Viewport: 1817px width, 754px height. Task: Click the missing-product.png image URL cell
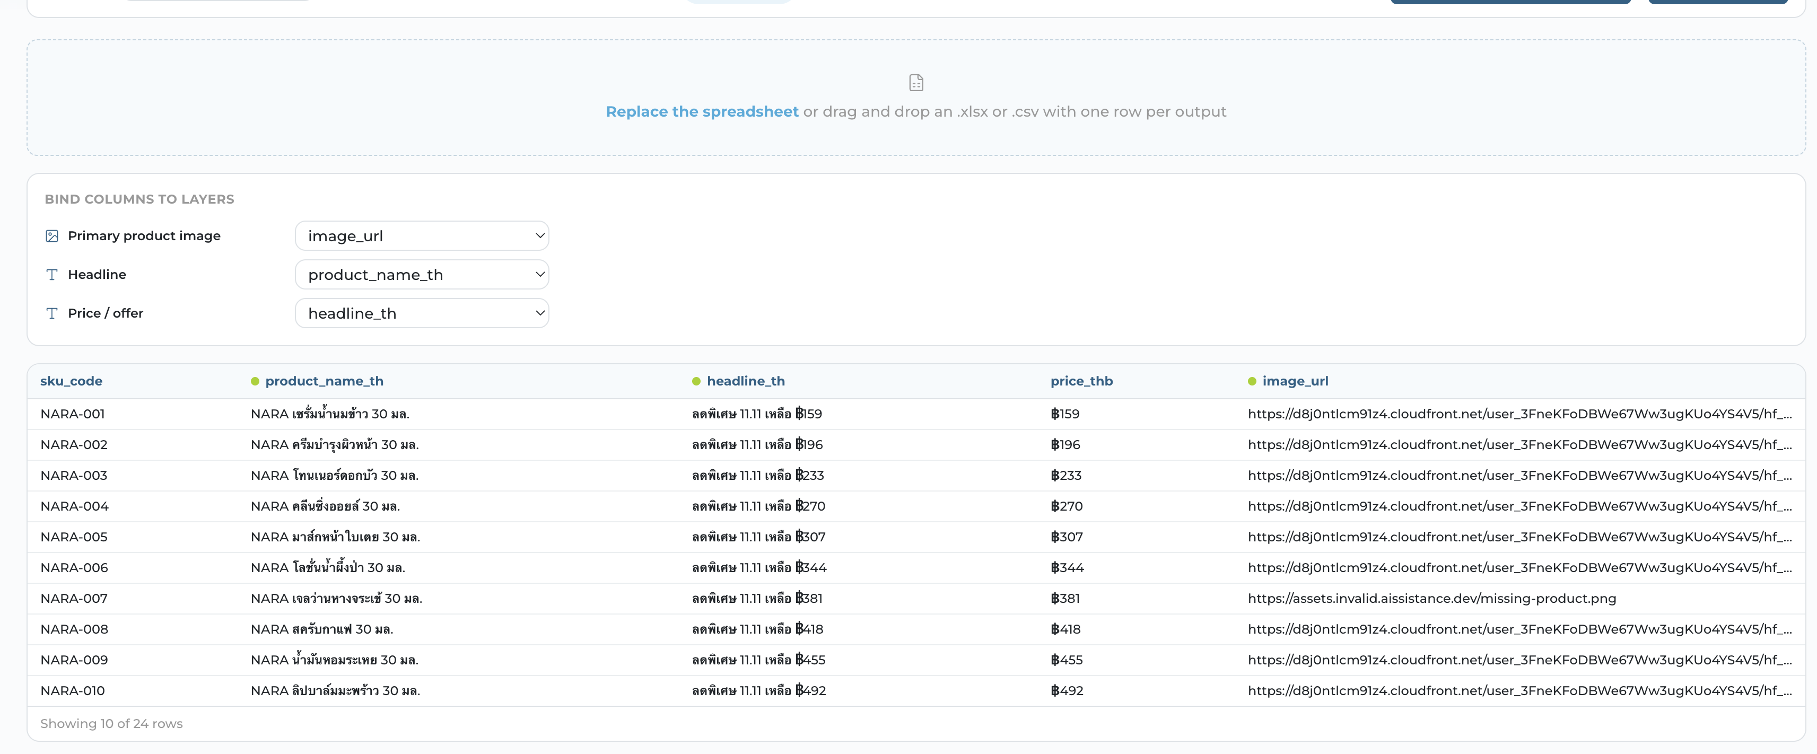[x=1432, y=599]
